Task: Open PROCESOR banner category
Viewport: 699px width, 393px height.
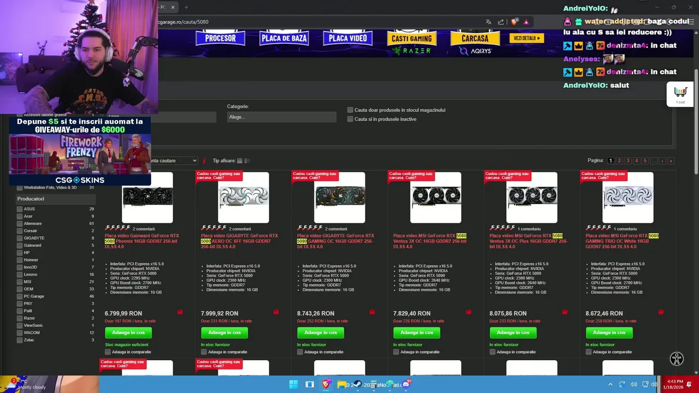Action: tap(220, 38)
